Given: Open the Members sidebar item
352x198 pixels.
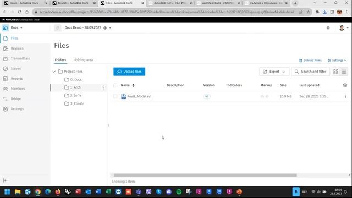Looking at the screenshot, I should point(18,89).
